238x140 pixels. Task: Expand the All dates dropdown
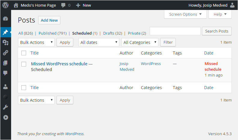coord(99,42)
